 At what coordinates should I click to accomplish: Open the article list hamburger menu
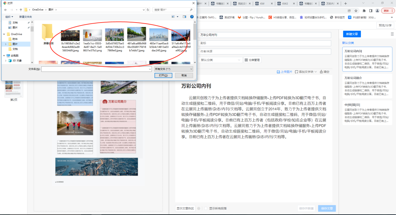392,34
